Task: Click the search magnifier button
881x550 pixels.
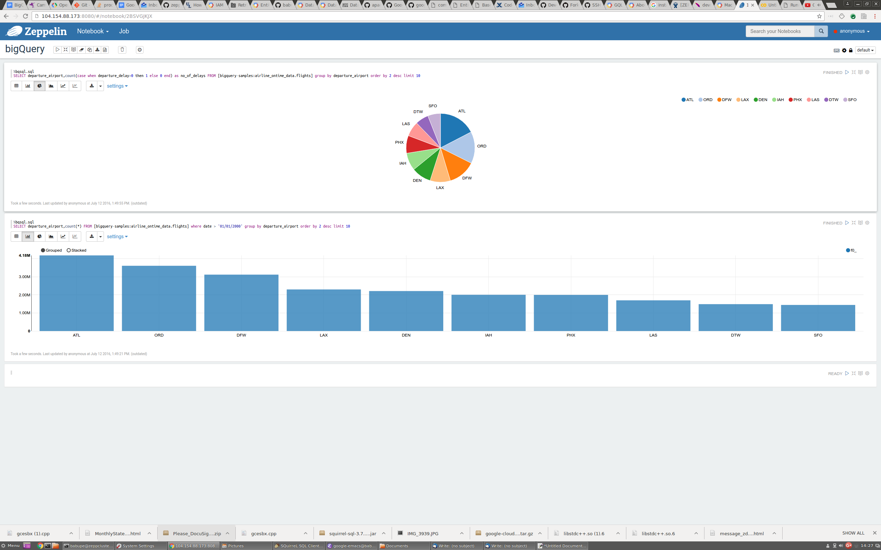Action: pos(821,31)
